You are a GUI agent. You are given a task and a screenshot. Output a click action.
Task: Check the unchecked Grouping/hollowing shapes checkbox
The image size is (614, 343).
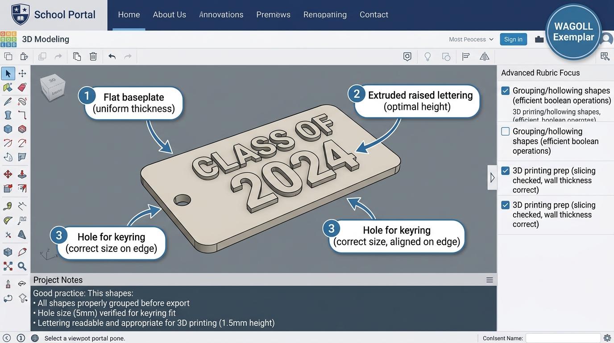pos(505,131)
